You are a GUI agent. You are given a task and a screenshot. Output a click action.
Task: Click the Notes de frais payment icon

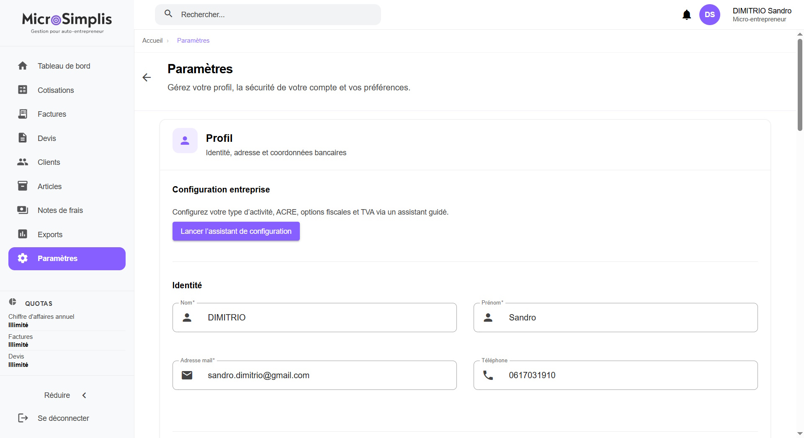pyautogui.click(x=23, y=210)
